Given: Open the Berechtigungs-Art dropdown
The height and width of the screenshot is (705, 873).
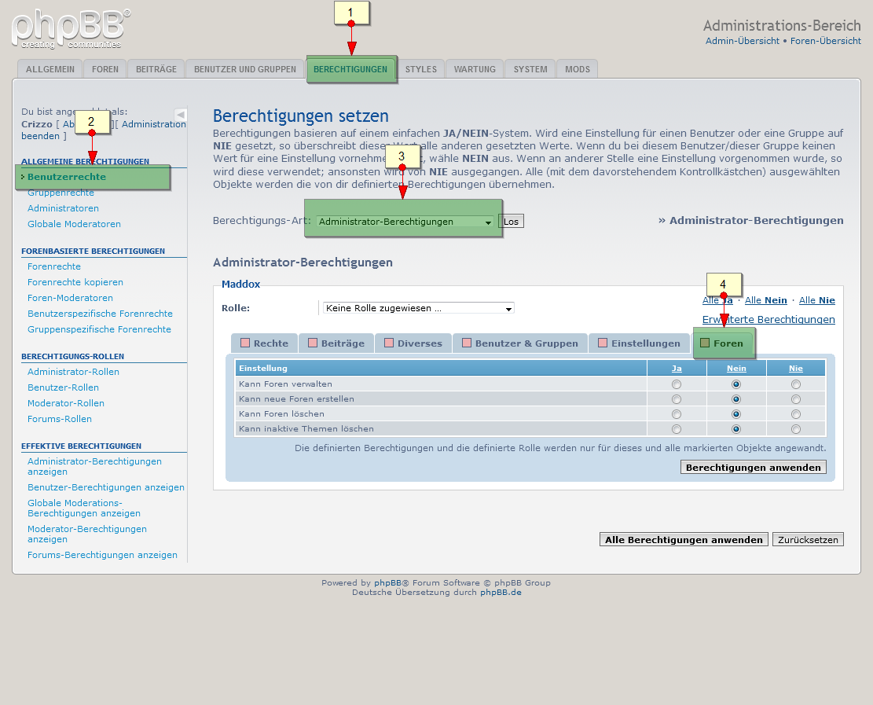Looking at the screenshot, I should [x=405, y=222].
